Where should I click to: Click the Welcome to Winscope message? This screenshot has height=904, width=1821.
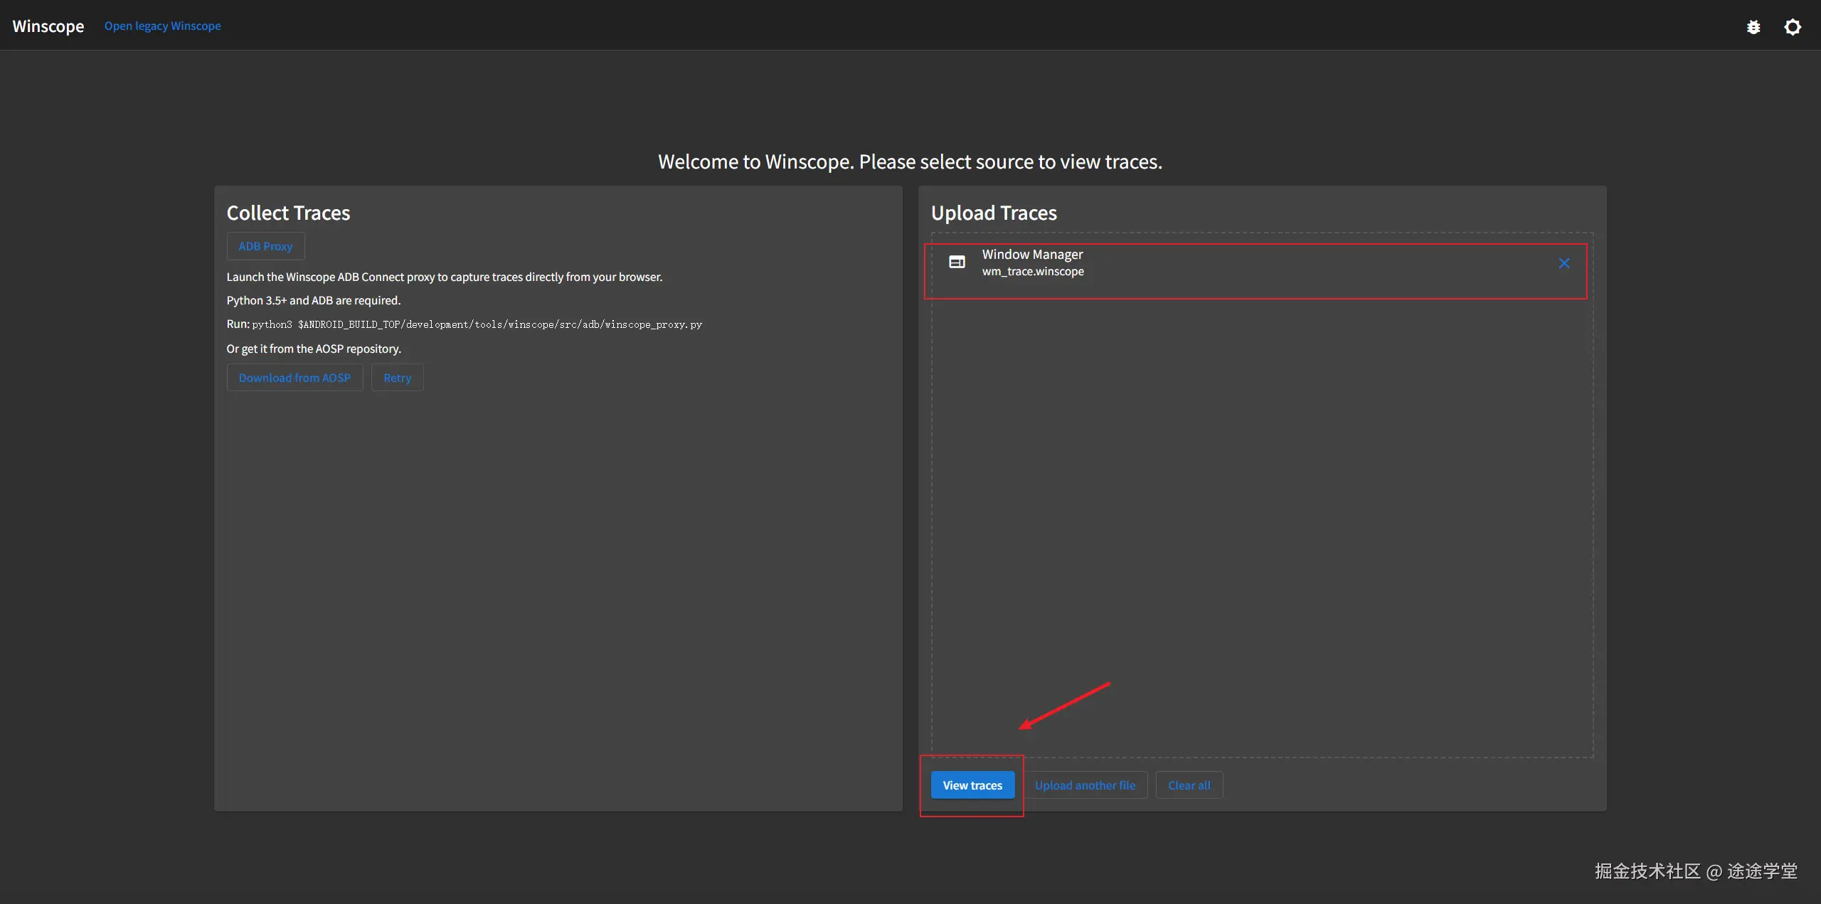click(910, 161)
